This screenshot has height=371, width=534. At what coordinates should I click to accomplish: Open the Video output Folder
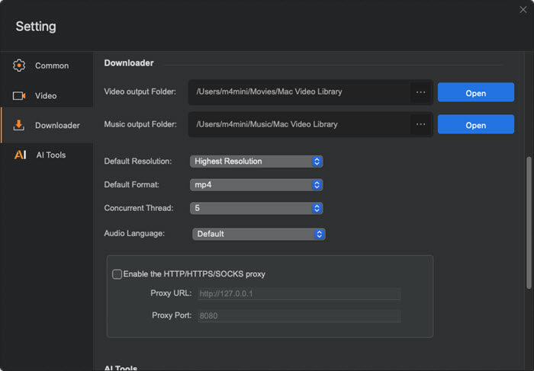476,92
